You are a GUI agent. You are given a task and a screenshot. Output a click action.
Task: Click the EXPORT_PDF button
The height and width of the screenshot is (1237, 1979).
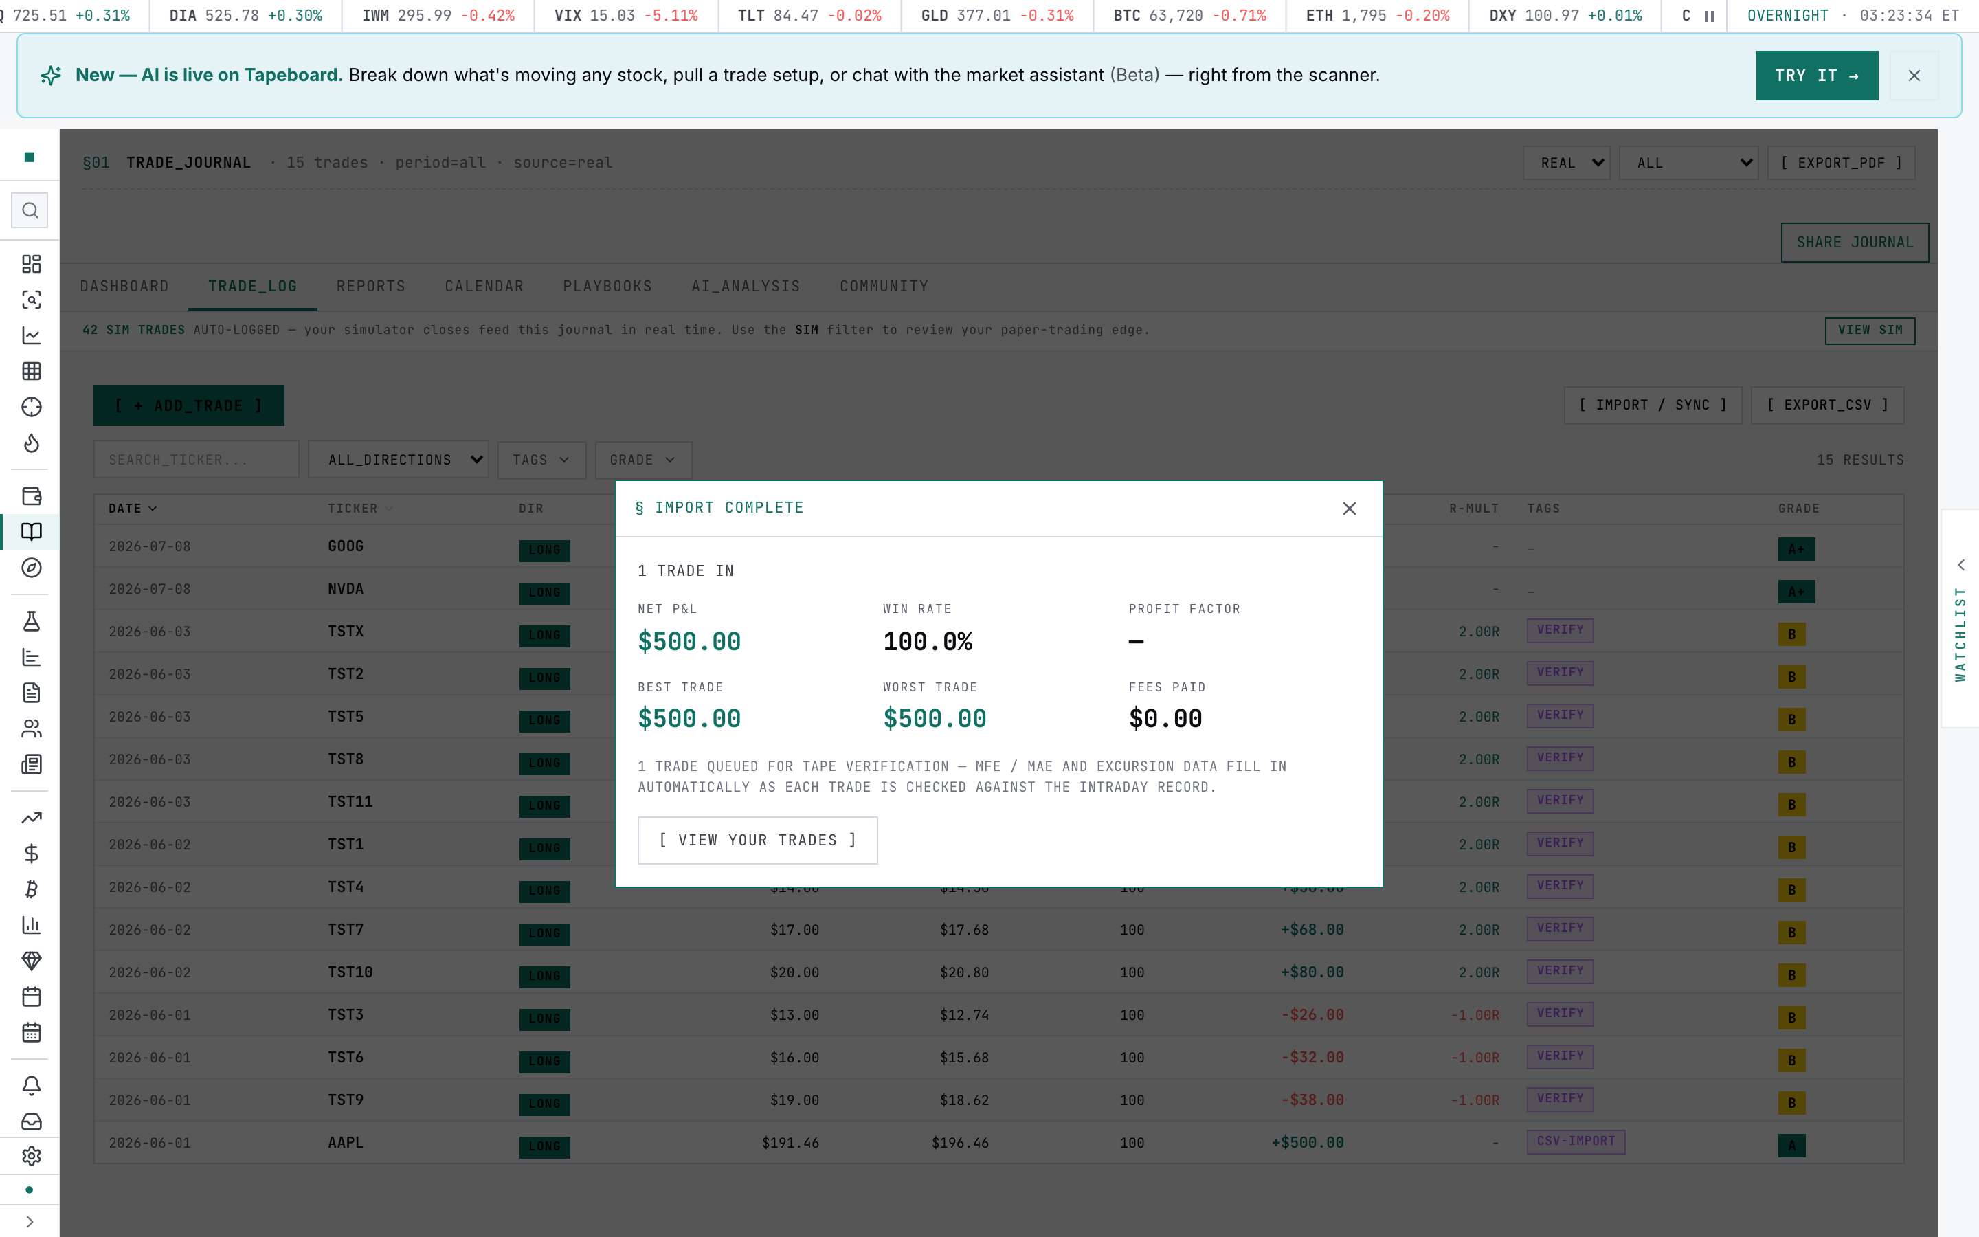[x=1841, y=163]
